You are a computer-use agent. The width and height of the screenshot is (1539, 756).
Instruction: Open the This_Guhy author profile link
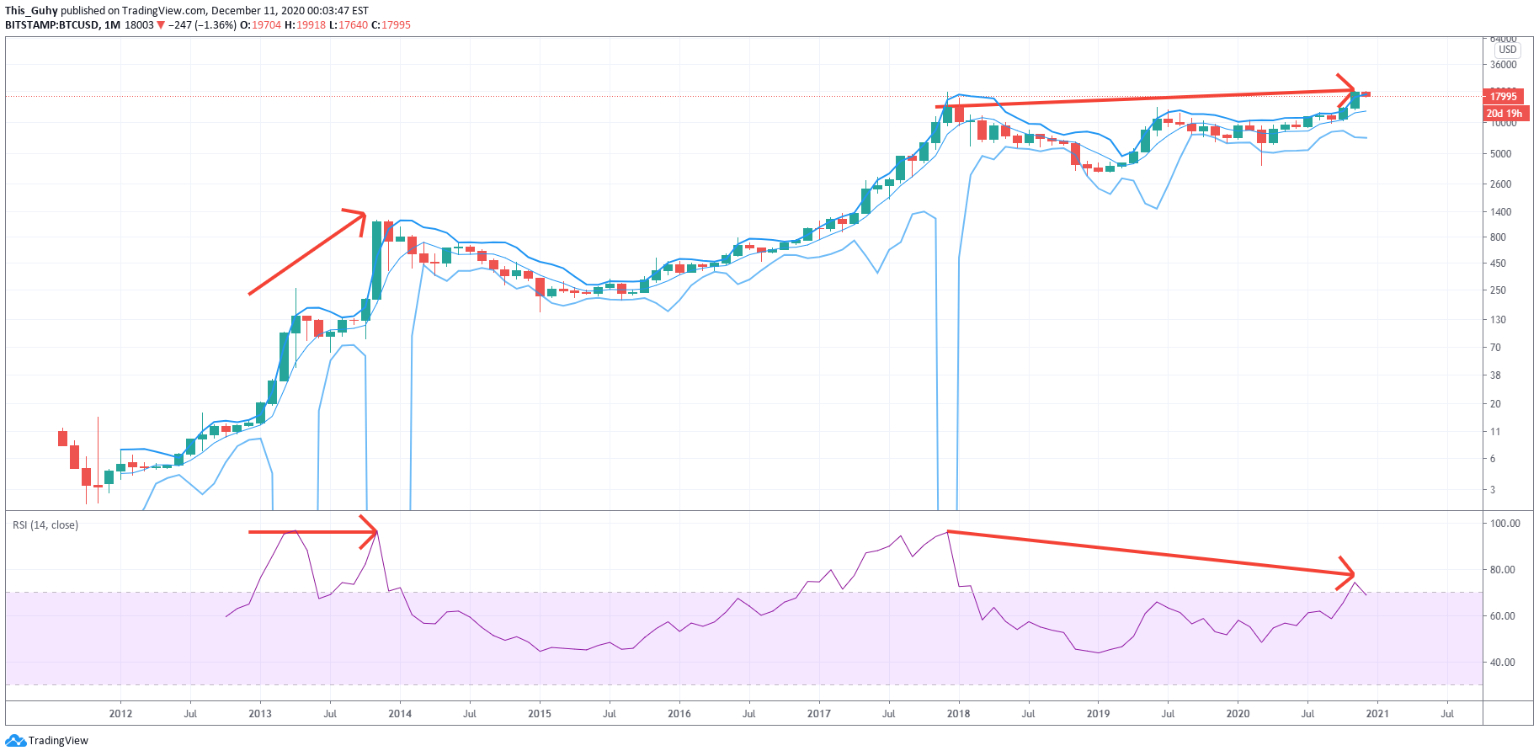coord(31,11)
